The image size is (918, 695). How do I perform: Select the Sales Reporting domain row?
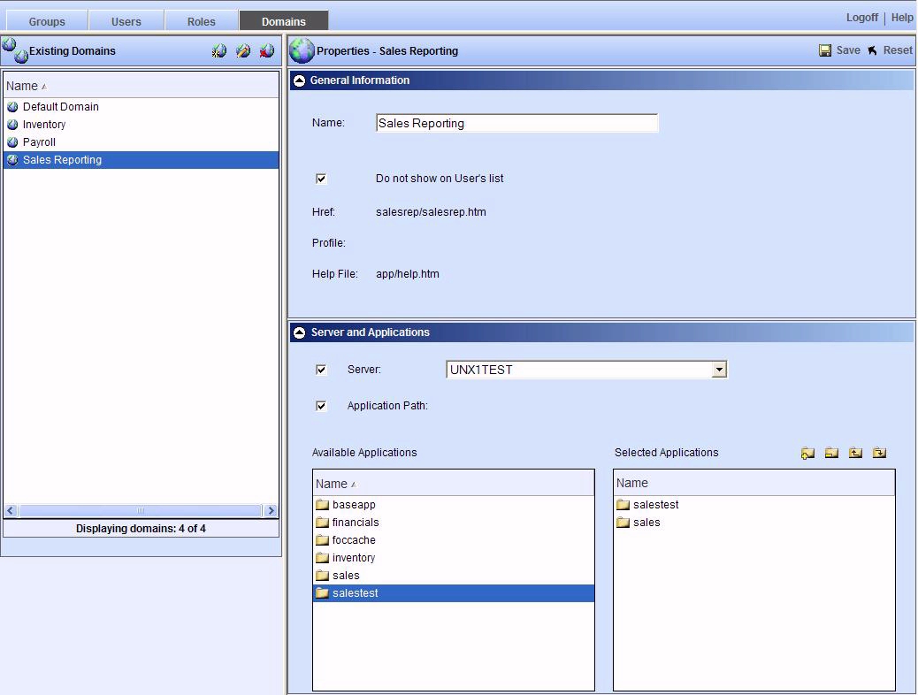(x=142, y=160)
